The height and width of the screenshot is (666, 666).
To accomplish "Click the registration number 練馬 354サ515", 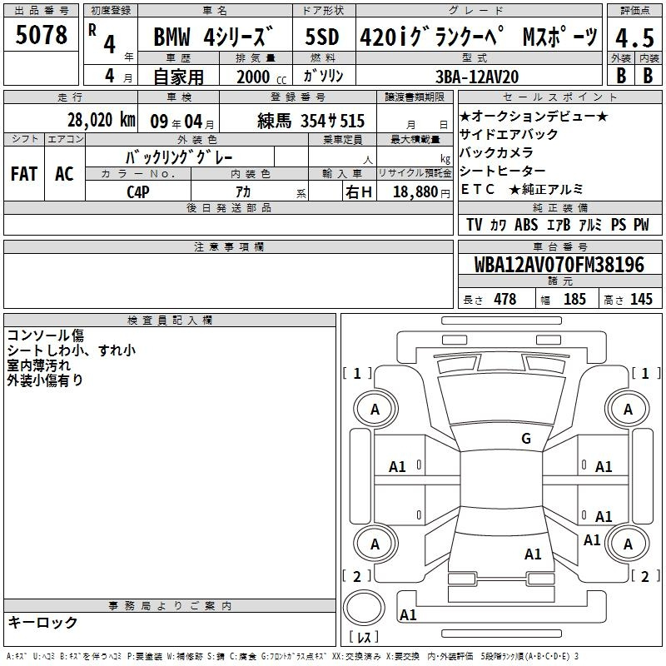I will pyautogui.click(x=310, y=120).
